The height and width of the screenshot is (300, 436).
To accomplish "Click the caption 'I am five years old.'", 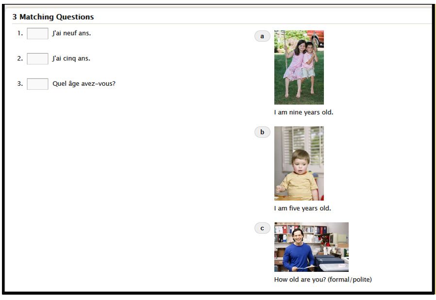I will coord(302,208).
